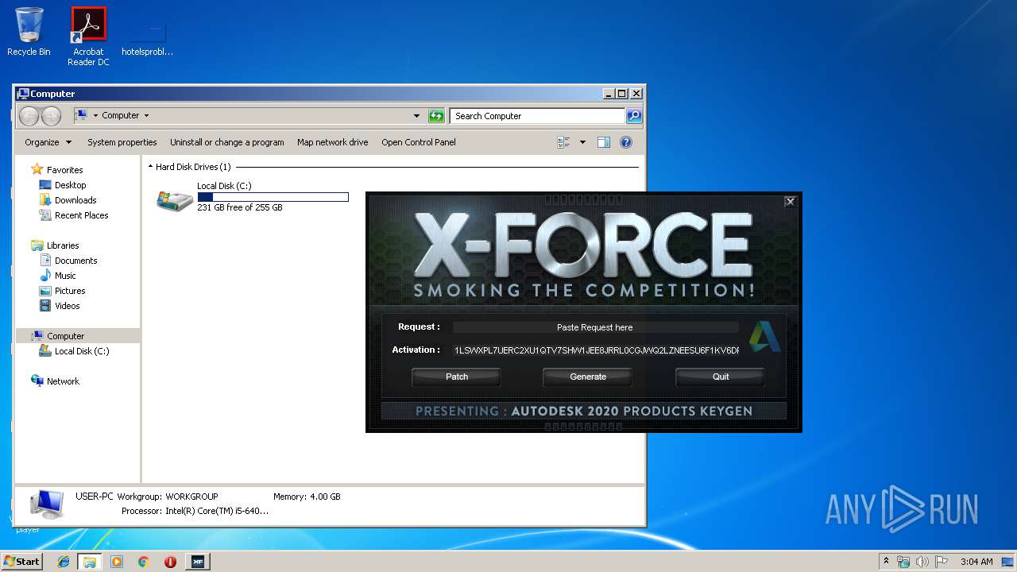Screen dimensions: 1017x572
Task: Launch media player from taskbar
Action: (117, 562)
